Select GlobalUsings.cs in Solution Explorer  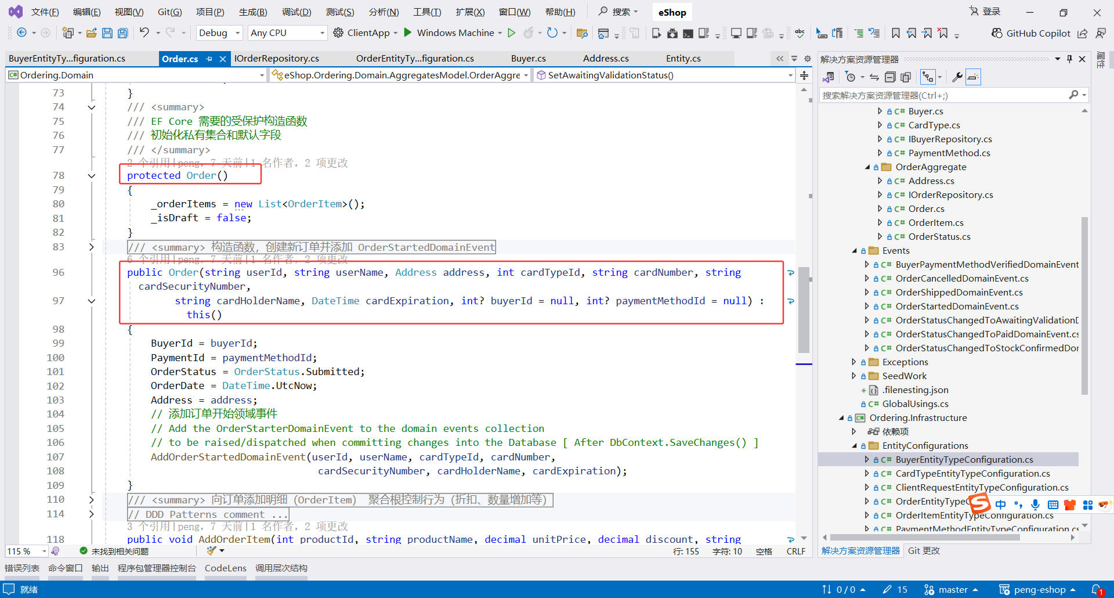pyautogui.click(x=915, y=404)
